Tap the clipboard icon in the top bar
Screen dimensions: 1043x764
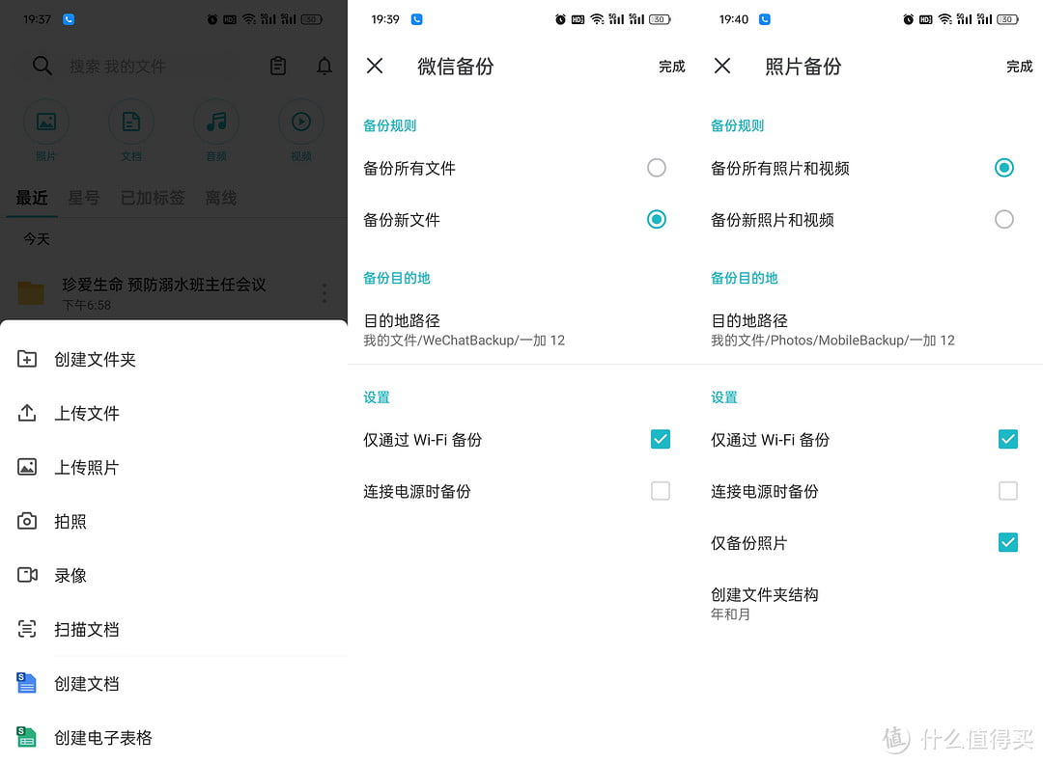tap(278, 66)
